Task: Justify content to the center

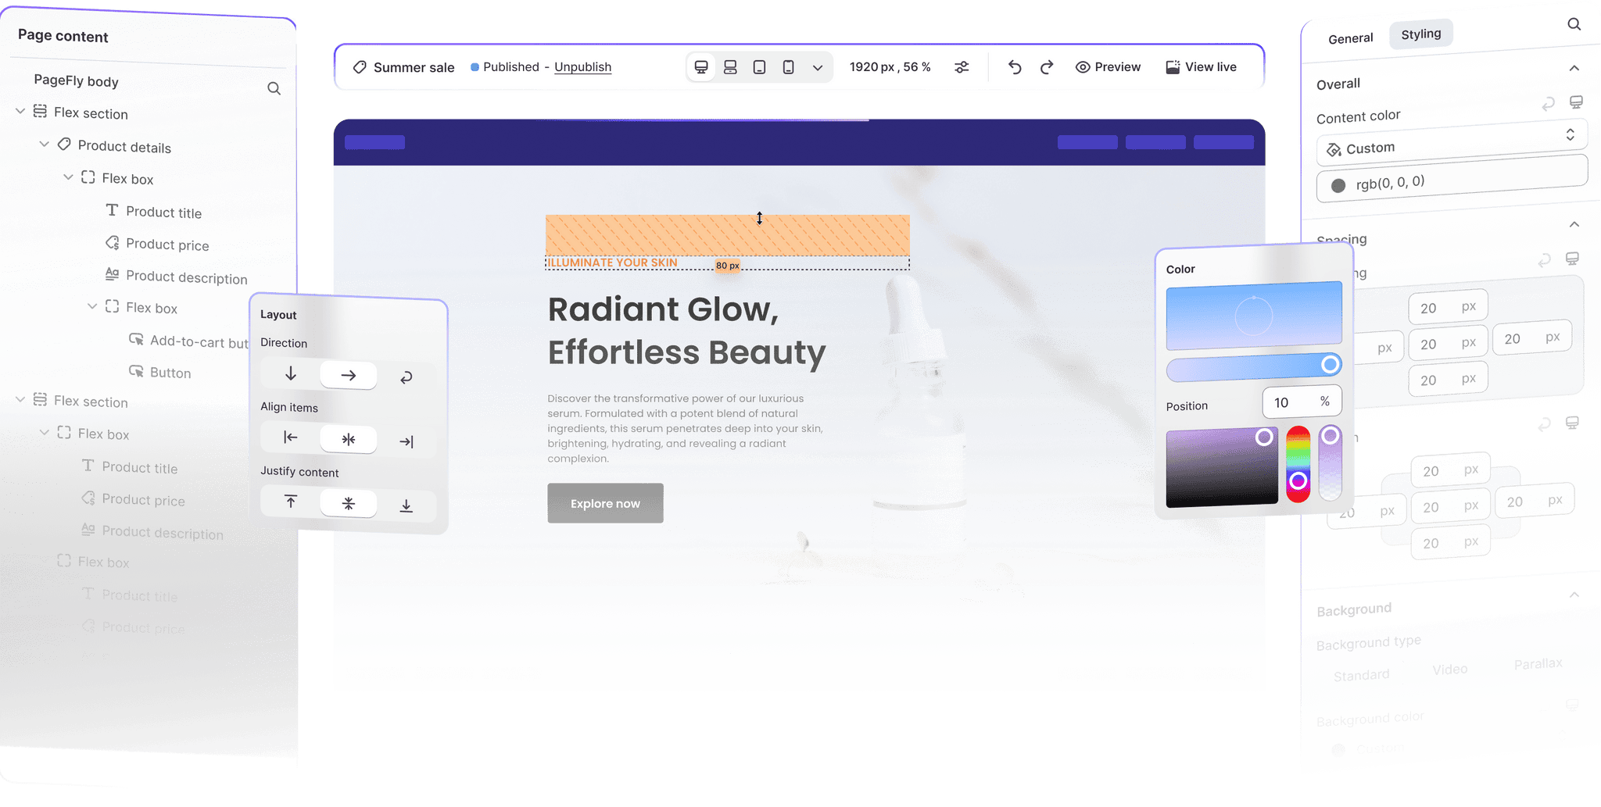Action: [349, 504]
